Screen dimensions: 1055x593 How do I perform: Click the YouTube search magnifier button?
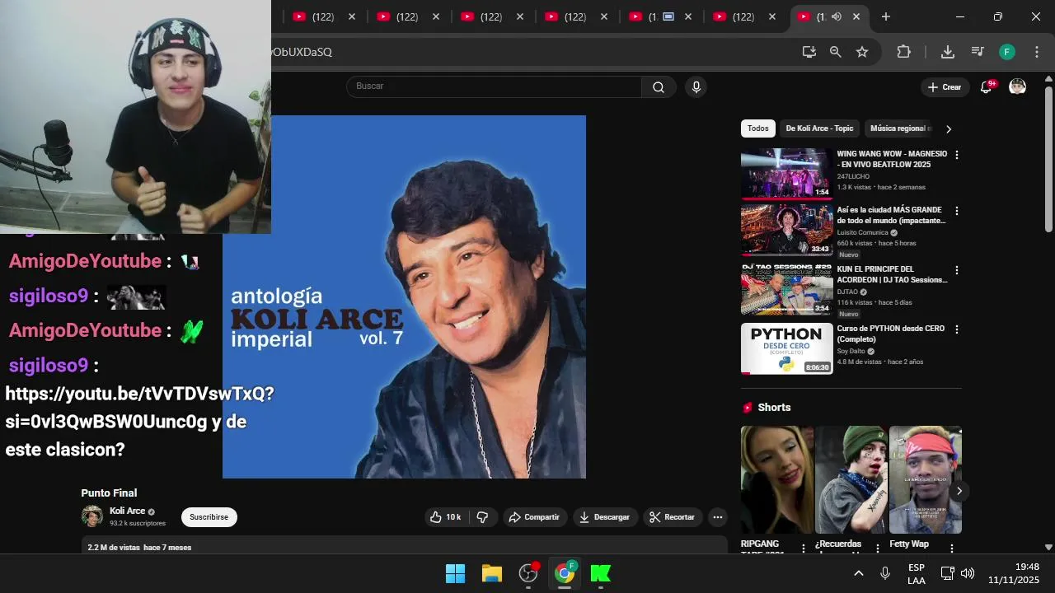659,87
